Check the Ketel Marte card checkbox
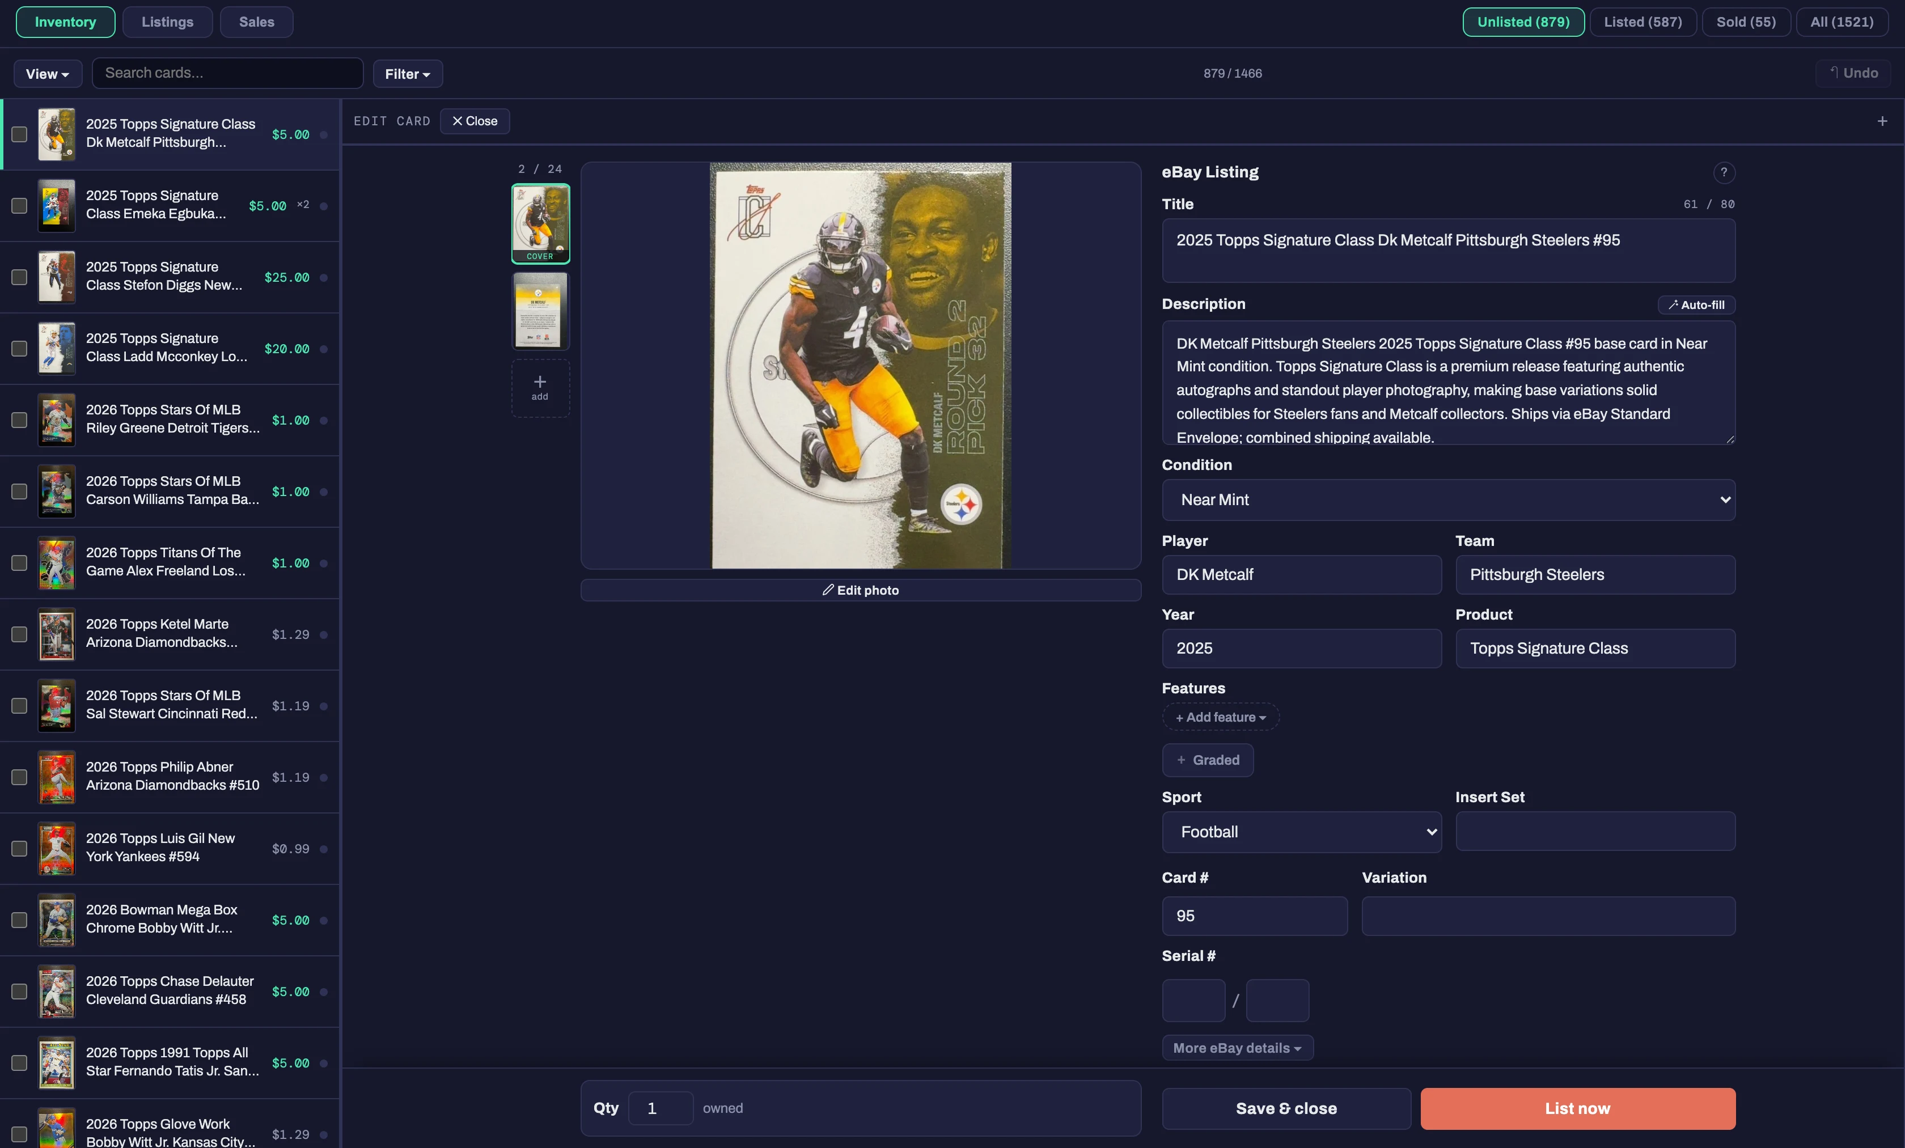 click(19, 635)
